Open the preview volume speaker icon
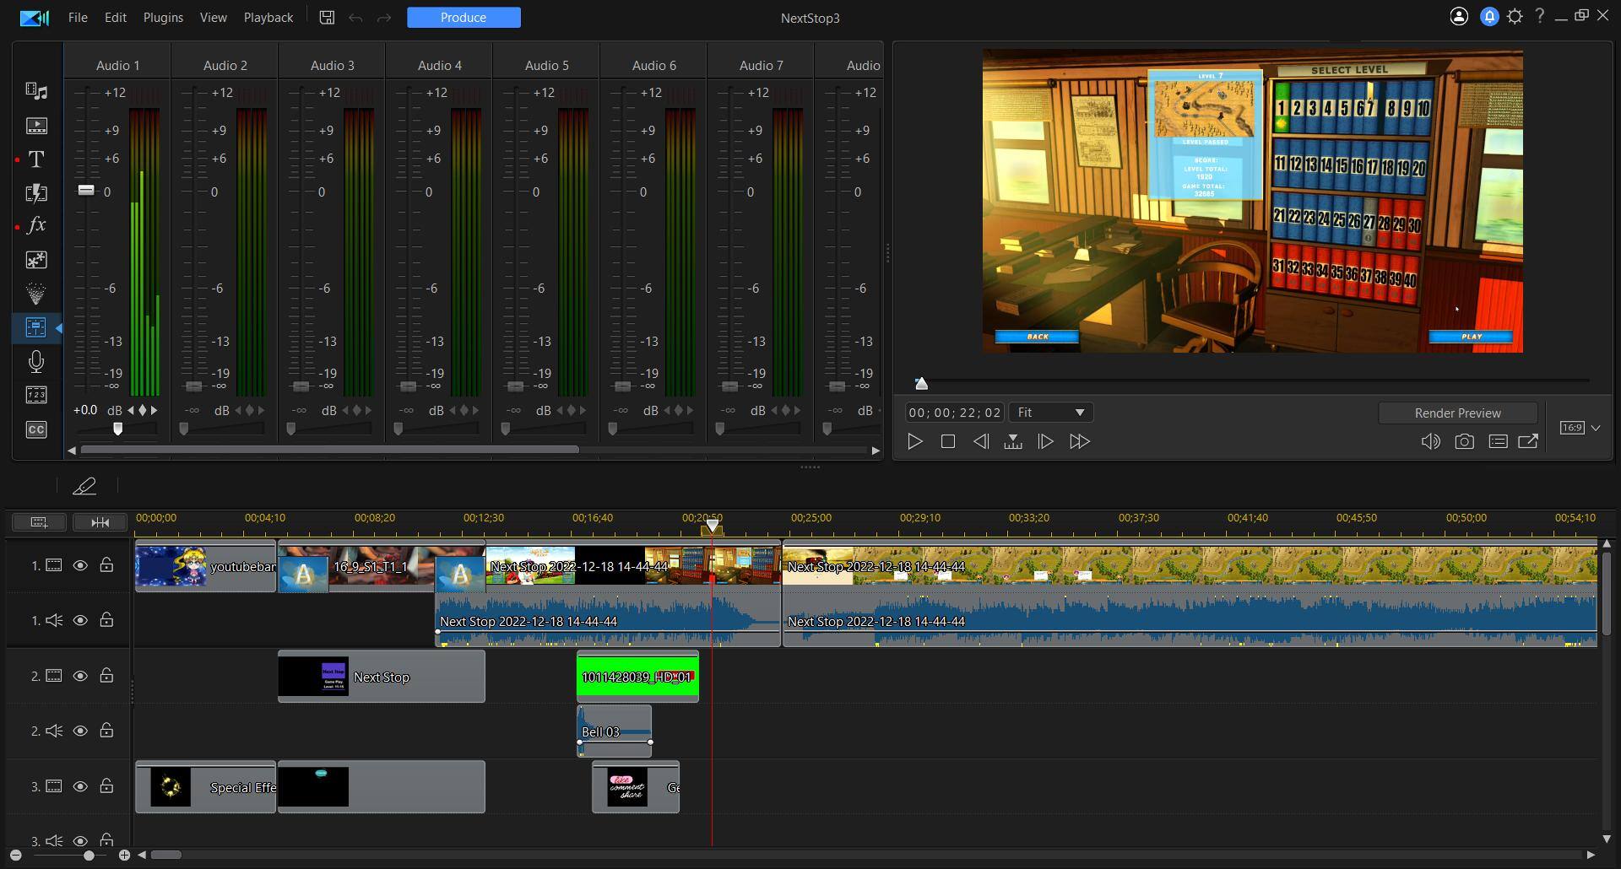The width and height of the screenshot is (1621, 869). coord(1430,441)
